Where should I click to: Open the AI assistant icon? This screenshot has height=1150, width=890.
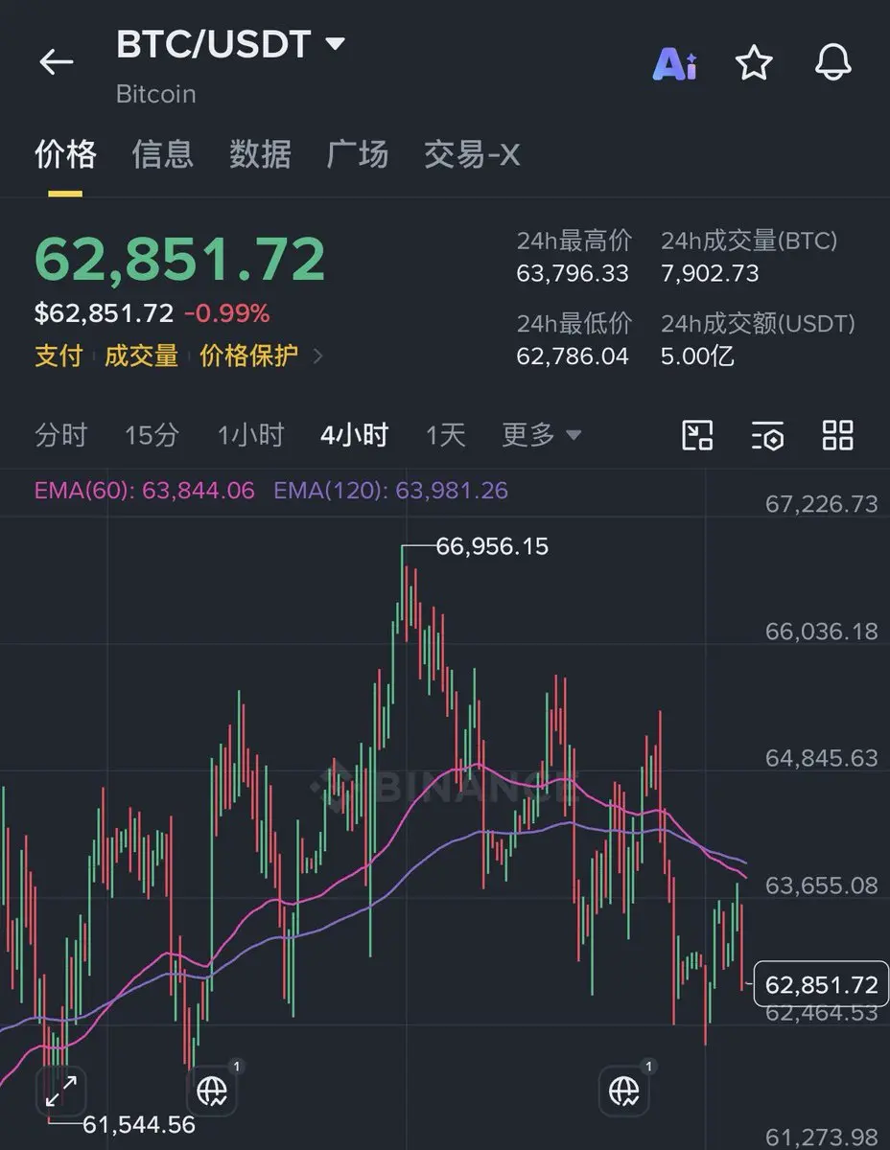[x=675, y=63]
